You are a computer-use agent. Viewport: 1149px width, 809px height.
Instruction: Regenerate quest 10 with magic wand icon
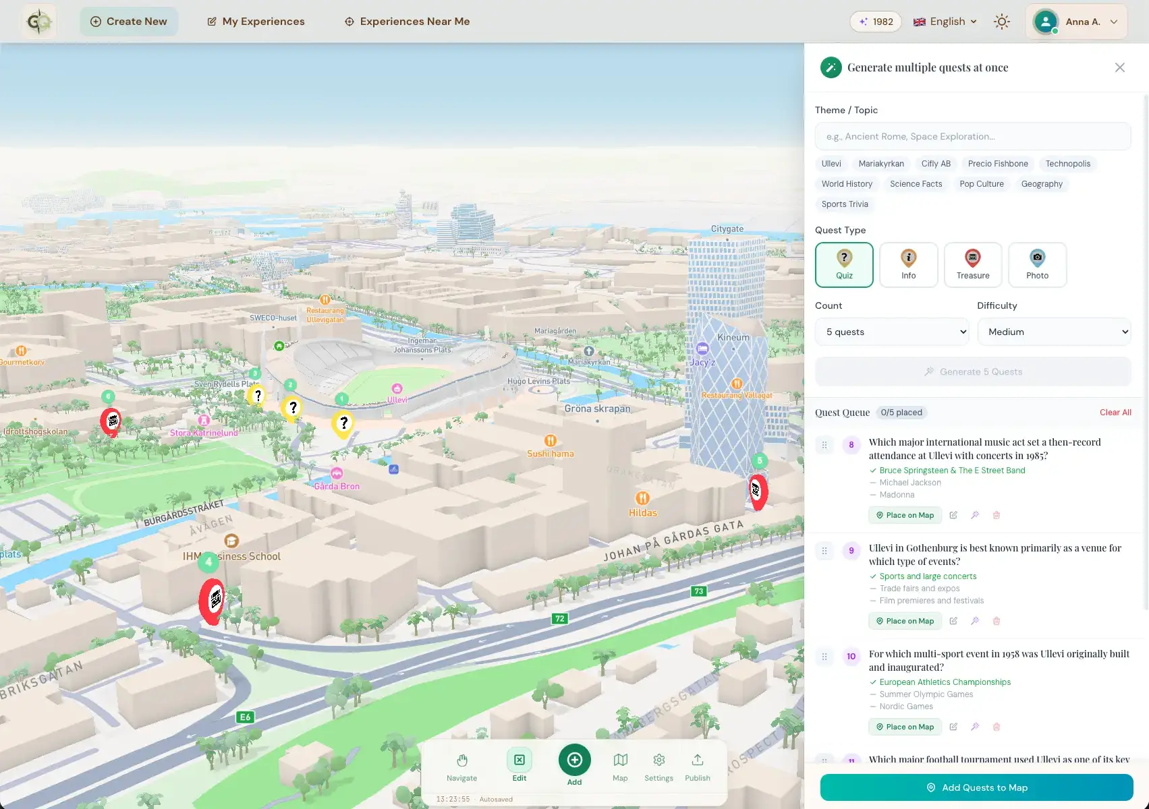coord(975,727)
